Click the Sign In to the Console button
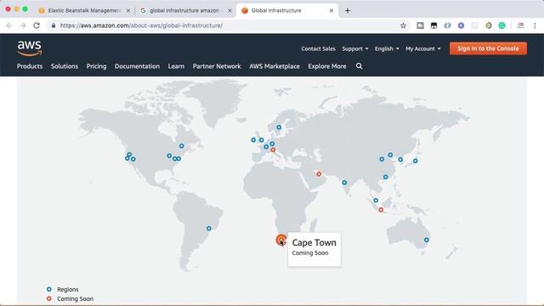This screenshot has height=306, width=544. point(488,48)
